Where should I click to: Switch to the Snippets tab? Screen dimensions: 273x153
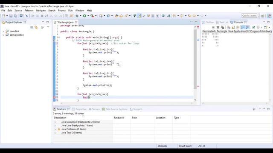(136, 109)
